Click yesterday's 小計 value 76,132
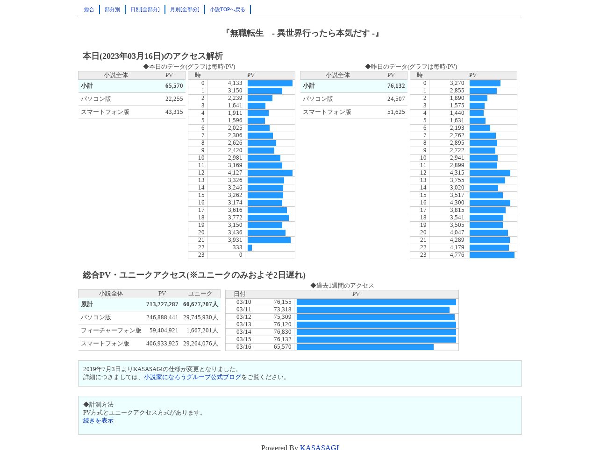This screenshot has width=600, height=450. point(396,86)
